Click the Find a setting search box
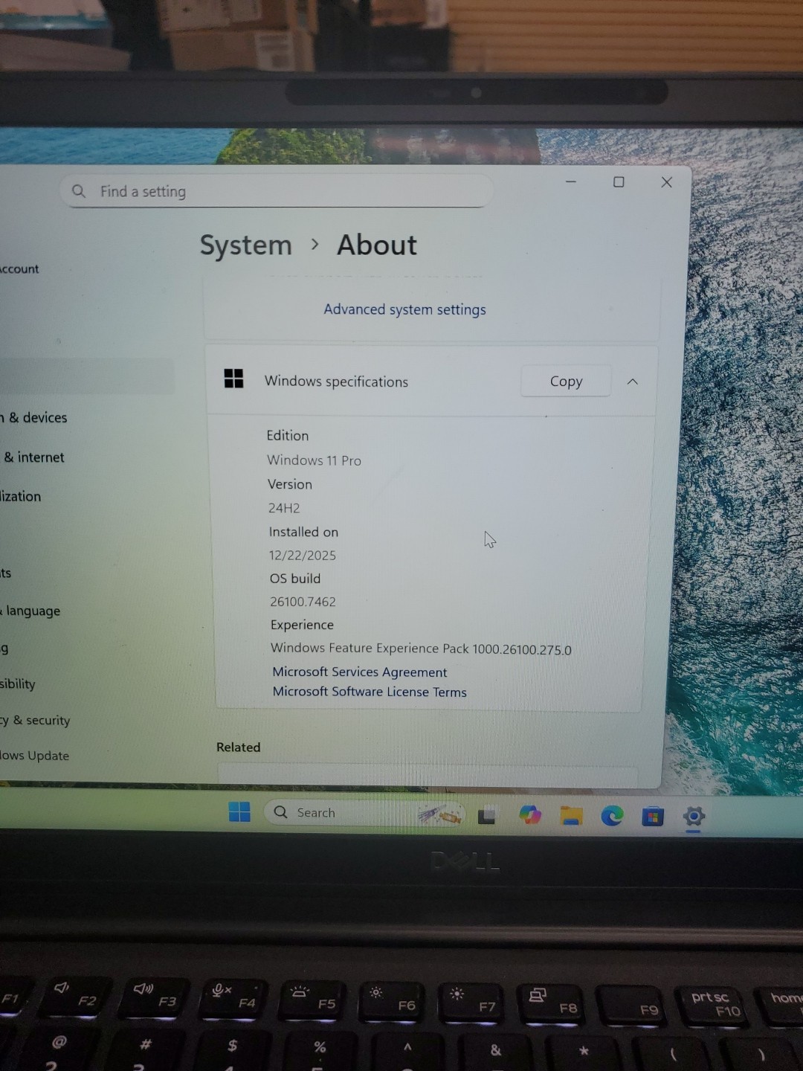This screenshot has width=803, height=1071. (x=276, y=191)
